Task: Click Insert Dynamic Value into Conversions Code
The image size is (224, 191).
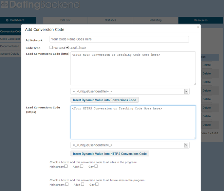Action: 105,100
